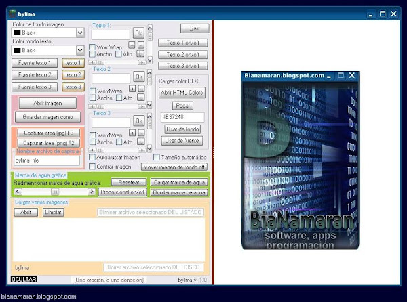Click the Fuente texto 1 button
This screenshot has height=302, width=407.
click(x=35, y=63)
